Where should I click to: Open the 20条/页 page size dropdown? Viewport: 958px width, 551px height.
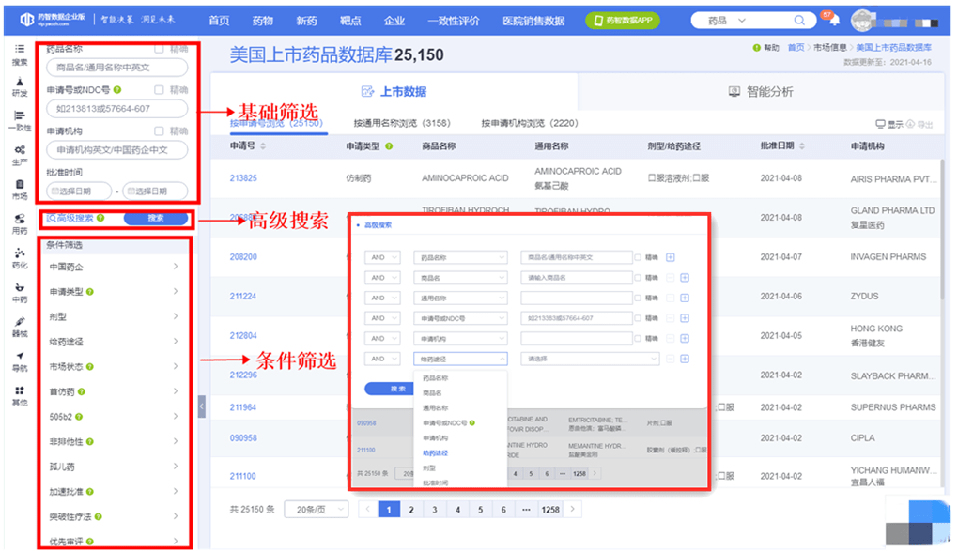pos(316,510)
